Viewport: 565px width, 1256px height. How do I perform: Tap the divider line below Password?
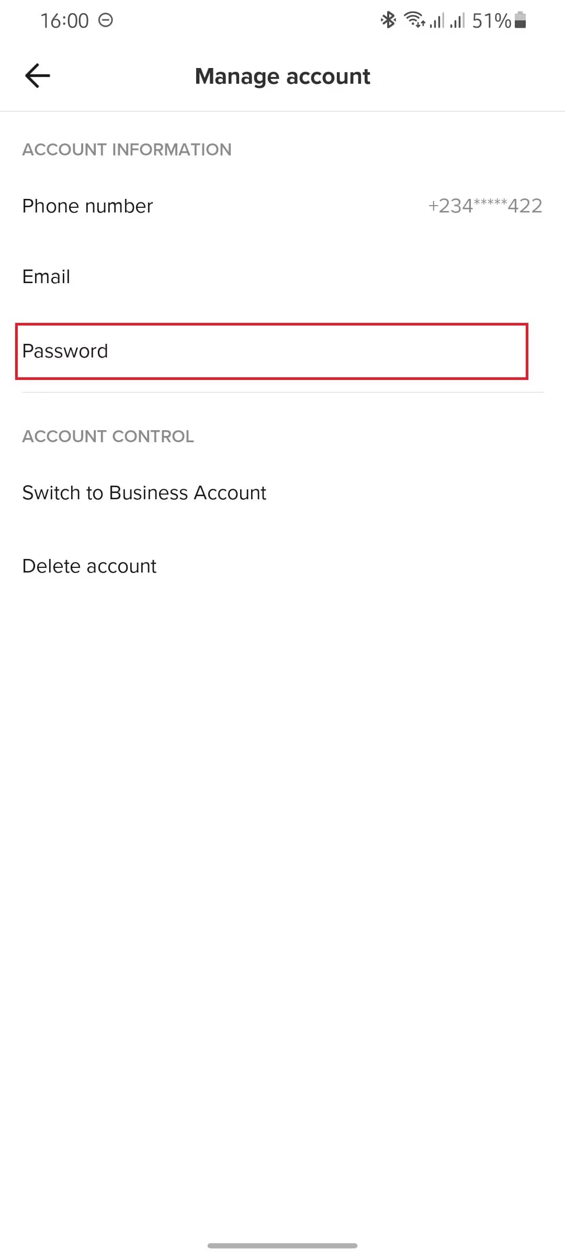pos(282,392)
